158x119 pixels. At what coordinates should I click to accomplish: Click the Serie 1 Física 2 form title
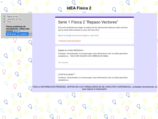(88, 22)
